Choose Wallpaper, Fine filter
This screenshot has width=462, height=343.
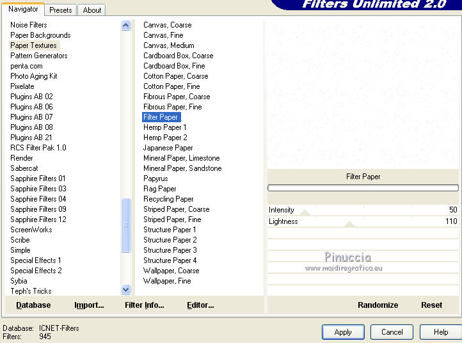167,281
